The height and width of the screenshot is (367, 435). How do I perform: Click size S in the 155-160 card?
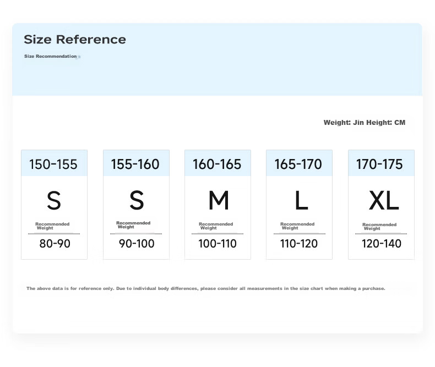pos(137,200)
